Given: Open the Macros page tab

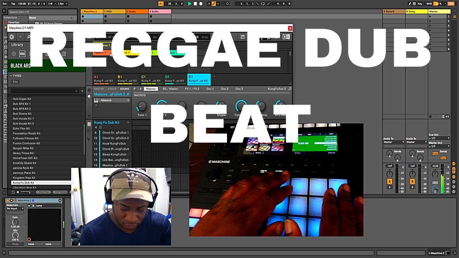Looking at the screenshot, I should [x=151, y=89].
